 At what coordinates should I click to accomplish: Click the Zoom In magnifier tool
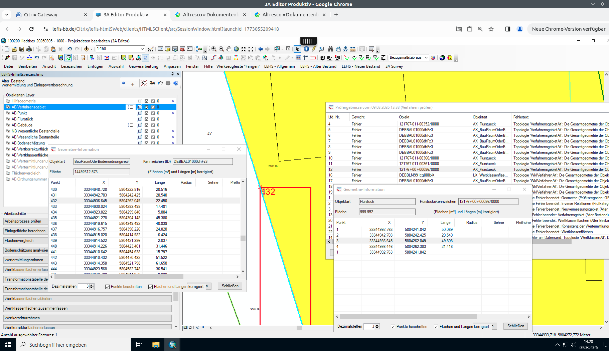click(214, 49)
